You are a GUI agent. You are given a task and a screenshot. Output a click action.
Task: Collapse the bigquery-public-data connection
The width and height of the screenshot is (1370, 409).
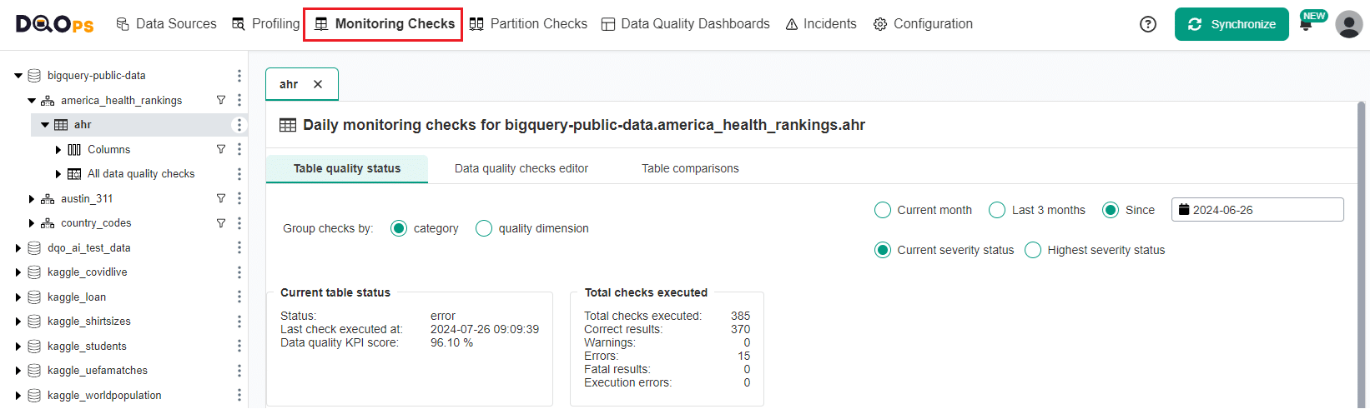tap(18, 76)
